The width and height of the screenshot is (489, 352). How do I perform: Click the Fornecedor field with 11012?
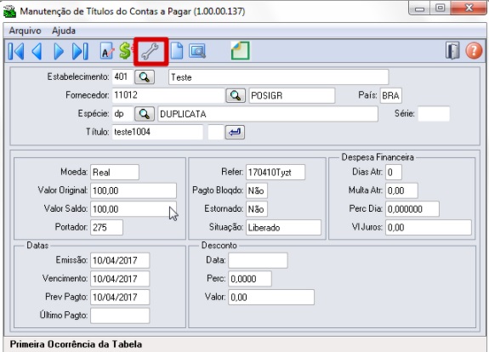point(168,95)
